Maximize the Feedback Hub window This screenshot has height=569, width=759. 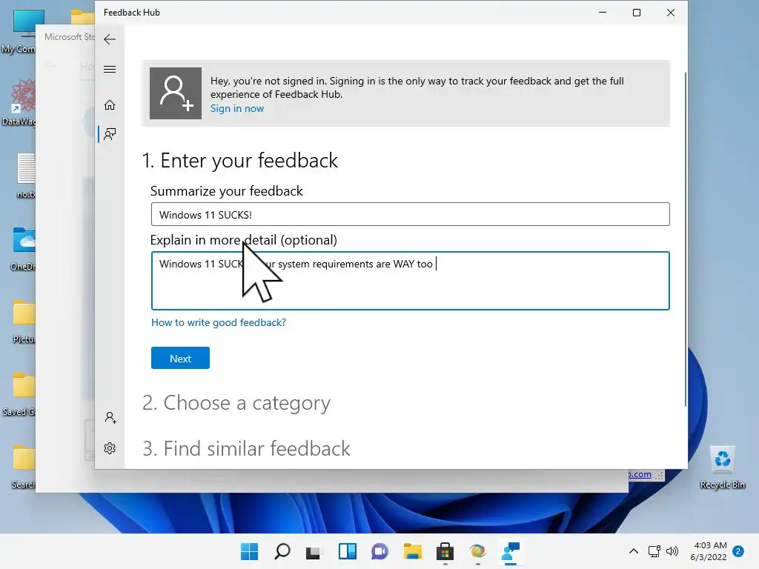(637, 13)
